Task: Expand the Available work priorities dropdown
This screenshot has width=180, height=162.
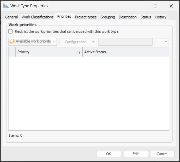Action: click(x=54, y=42)
